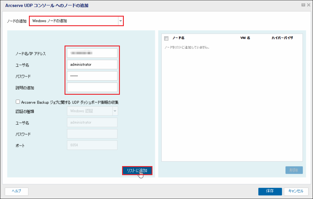Click the disabled パスワード field in Arcserve Backup section
The height and width of the screenshot is (199, 313).
pyautogui.click(x=92, y=134)
